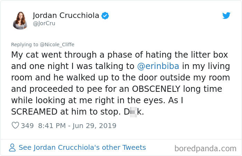Click the blue verified badge

coord(105,16)
